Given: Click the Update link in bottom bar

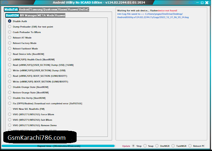Looking at the screenshot, I should point(126,146).
